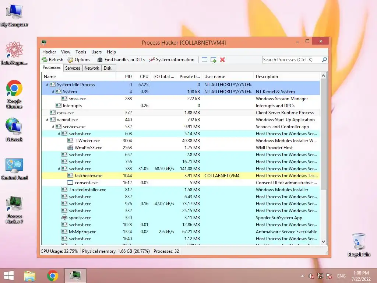This screenshot has width=377, height=283.
Task: Click the Windows Start button
Action: [9, 276]
